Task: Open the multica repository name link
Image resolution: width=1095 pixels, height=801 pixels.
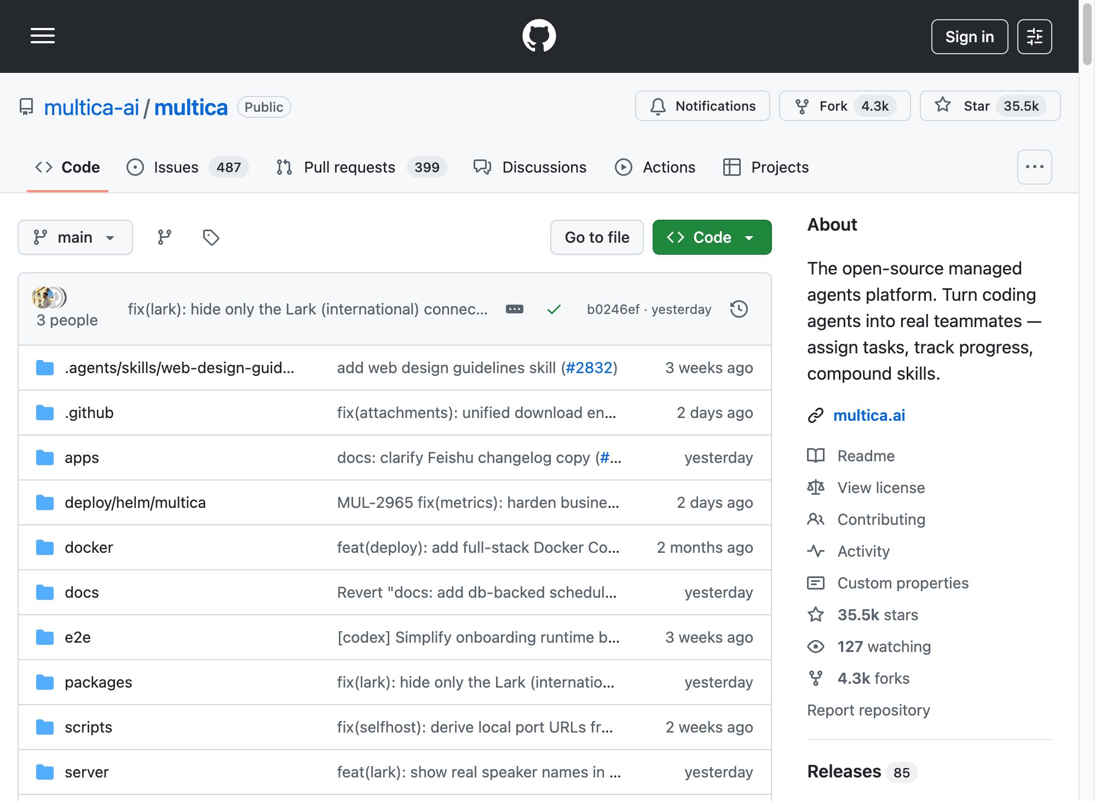Action: [191, 107]
